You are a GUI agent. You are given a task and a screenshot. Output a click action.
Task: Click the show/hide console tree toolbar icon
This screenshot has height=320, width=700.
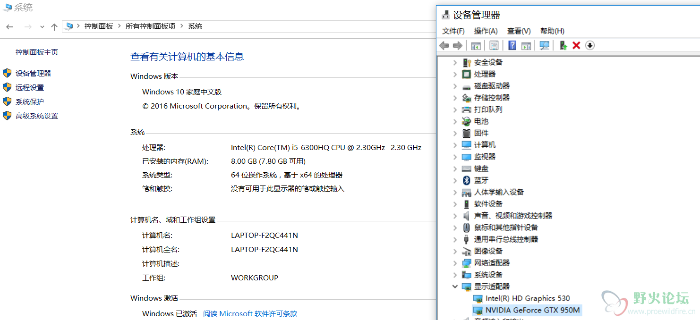point(476,45)
